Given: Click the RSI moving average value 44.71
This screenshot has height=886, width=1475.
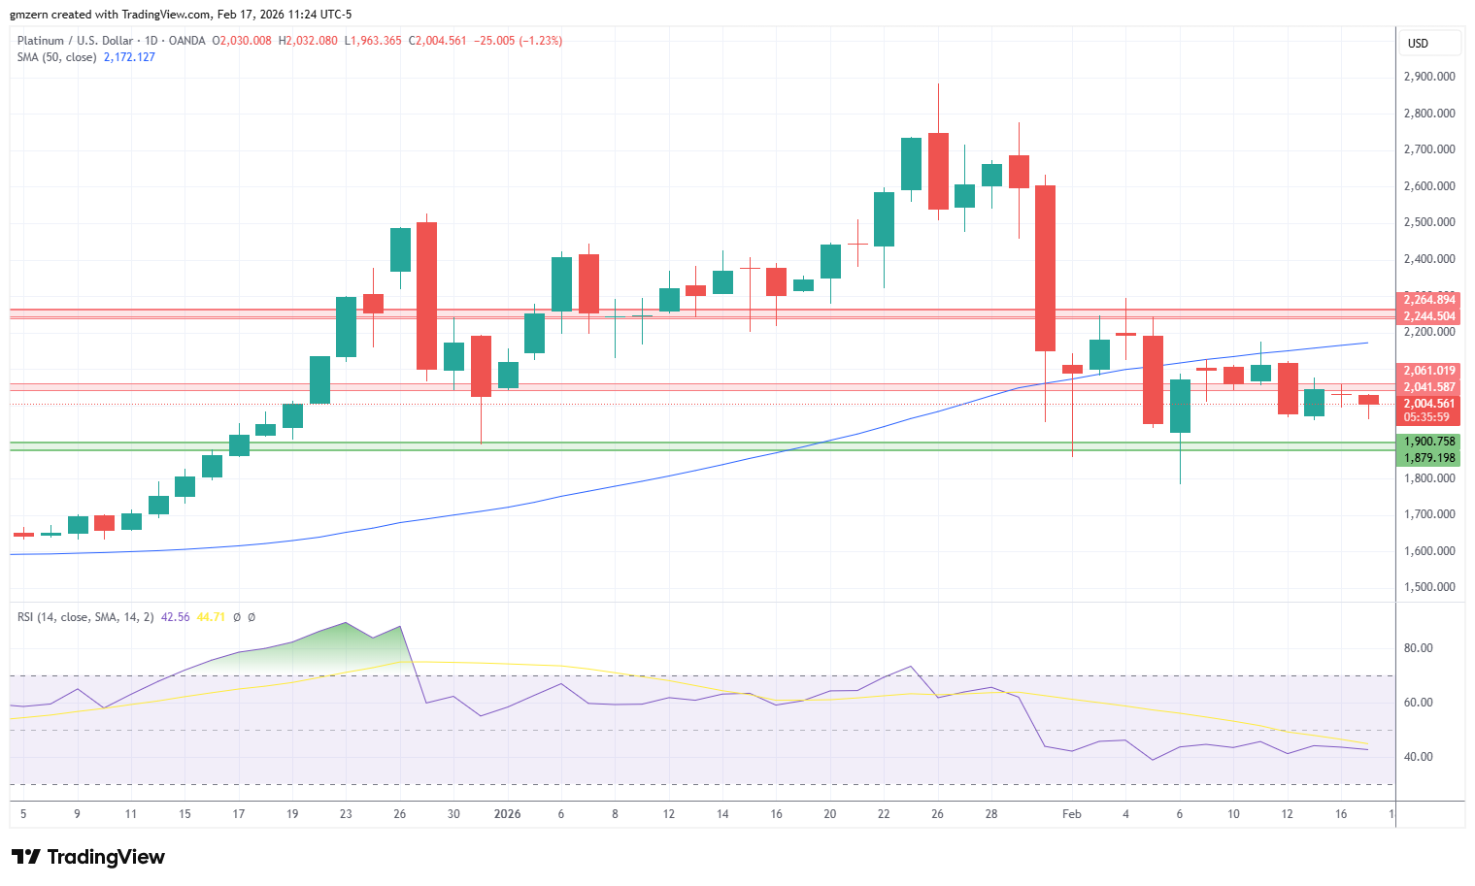Looking at the screenshot, I should tap(211, 617).
